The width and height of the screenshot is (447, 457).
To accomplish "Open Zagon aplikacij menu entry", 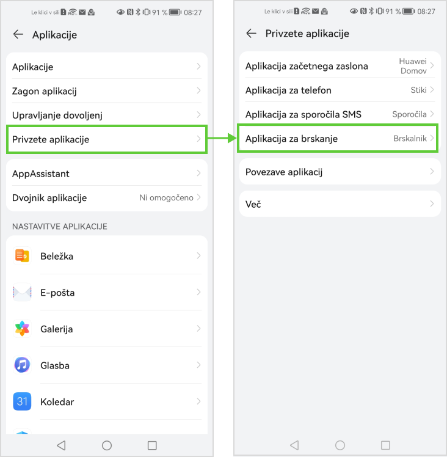I will click(x=107, y=91).
